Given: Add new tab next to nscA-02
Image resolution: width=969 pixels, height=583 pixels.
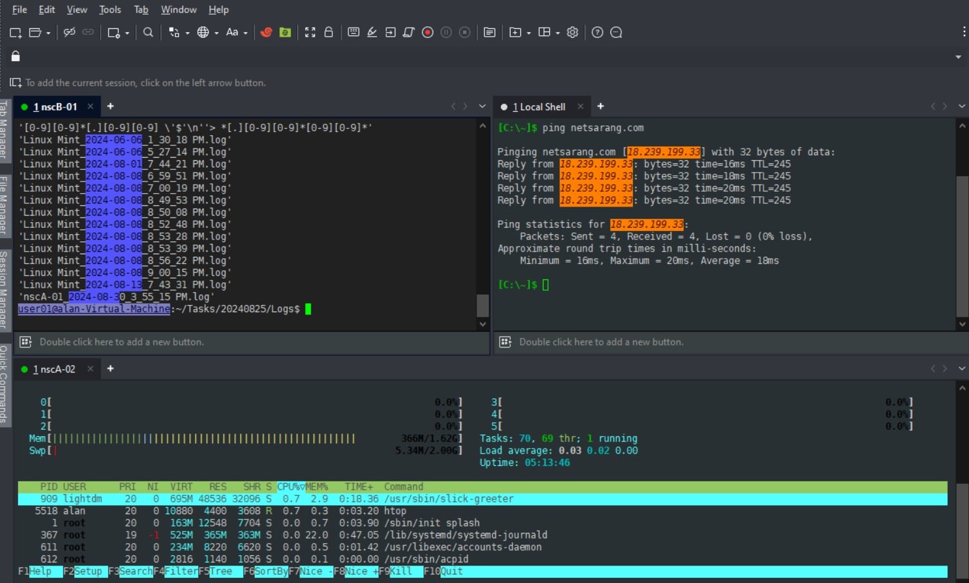Looking at the screenshot, I should pos(110,369).
